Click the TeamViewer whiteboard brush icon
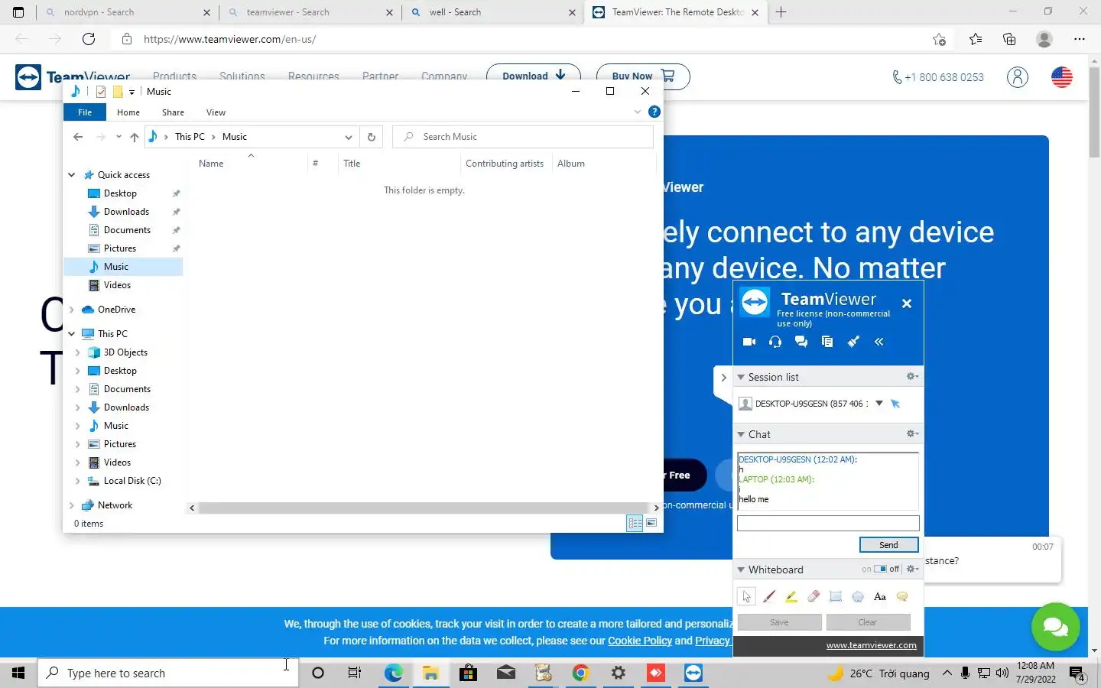Image resolution: width=1101 pixels, height=688 pixels. (853, 342)
